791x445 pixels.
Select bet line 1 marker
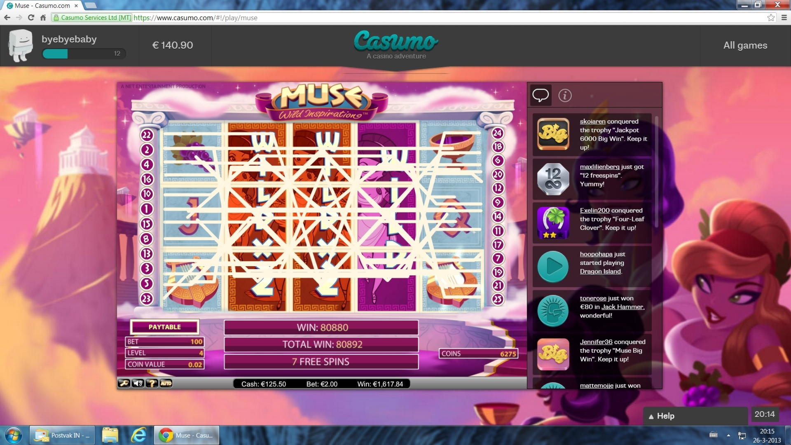point(147,209)
